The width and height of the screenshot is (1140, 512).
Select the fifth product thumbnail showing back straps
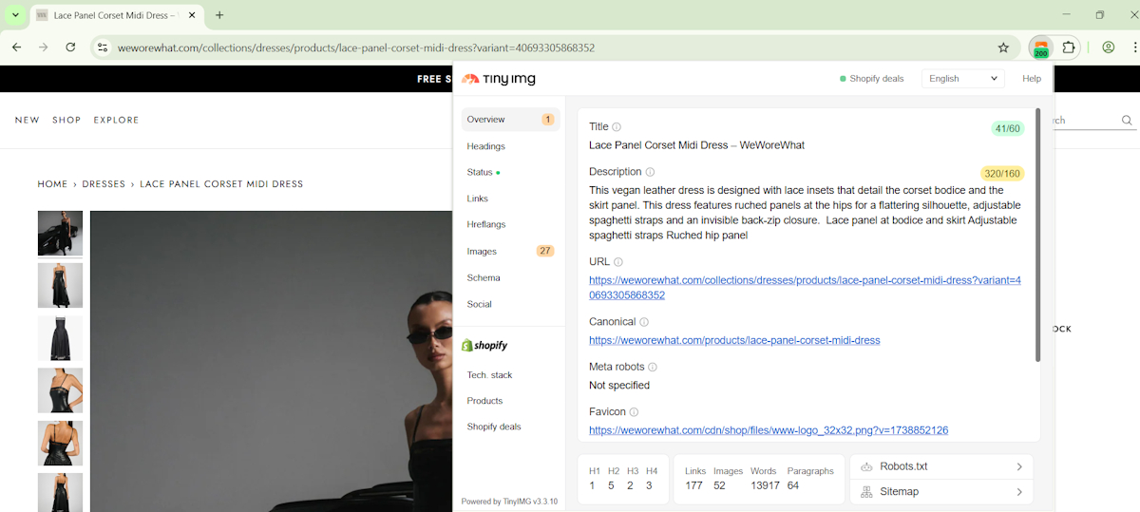(x=60, y=443)
